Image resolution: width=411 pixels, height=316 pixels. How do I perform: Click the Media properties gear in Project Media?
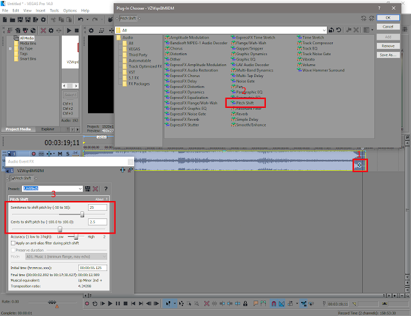pyautogui.click(x=51, y=31)
